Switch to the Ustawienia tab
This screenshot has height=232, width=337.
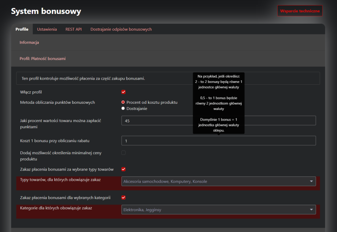click(x=47, y=29)
